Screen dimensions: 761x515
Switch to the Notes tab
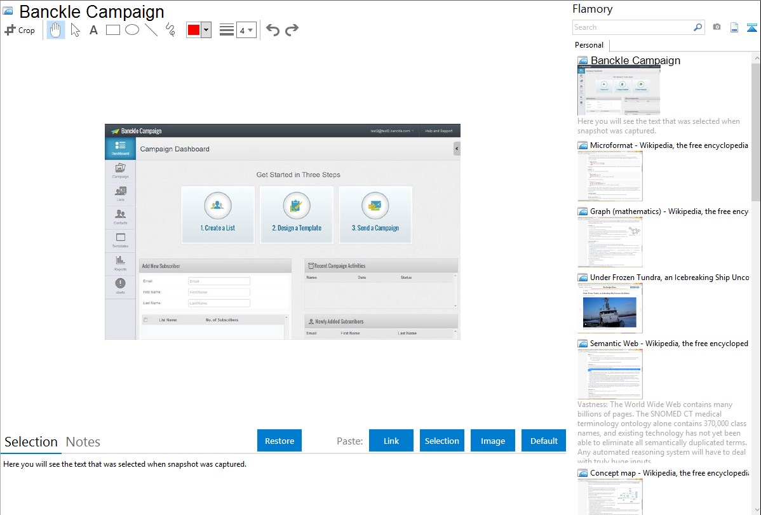[x=83, y=442]
